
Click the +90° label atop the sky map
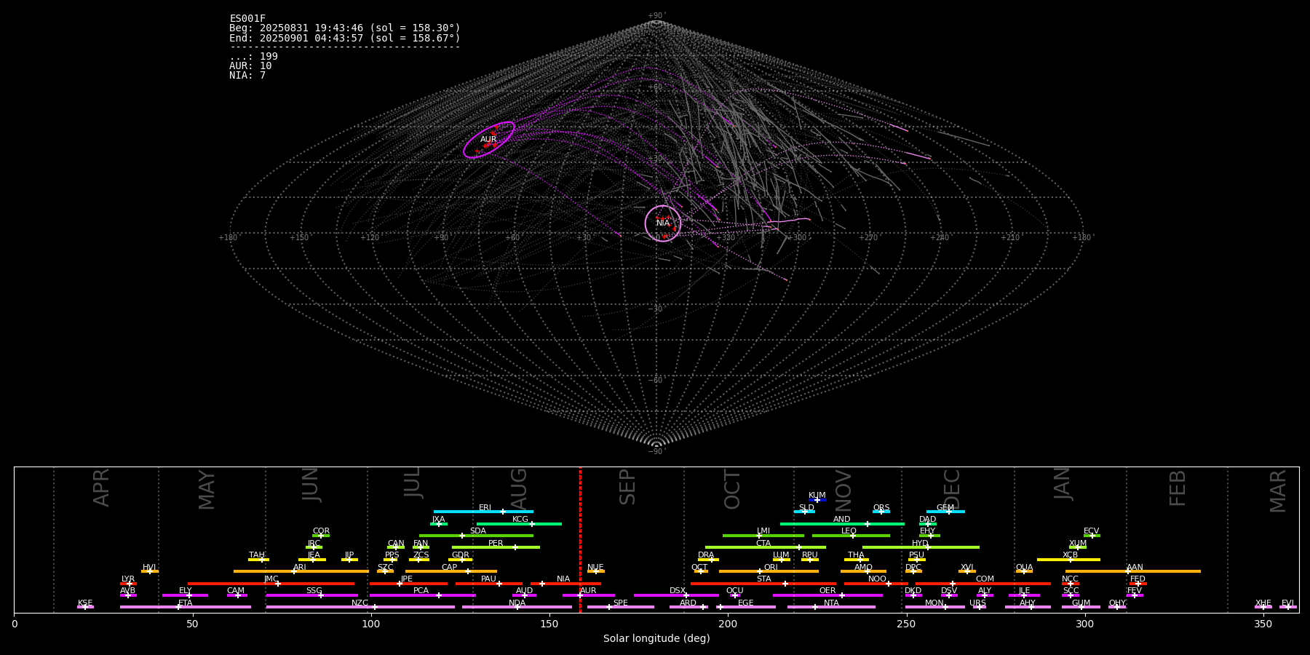click(x=656, y=16)
